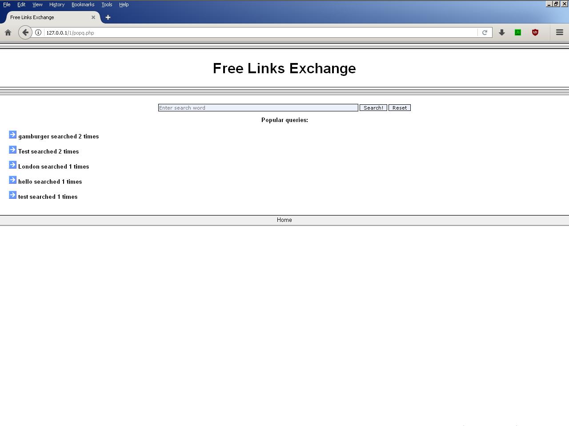Open the Bookmarks menu
This screenshot has height=426, width=569.
[x=83, y=4]
